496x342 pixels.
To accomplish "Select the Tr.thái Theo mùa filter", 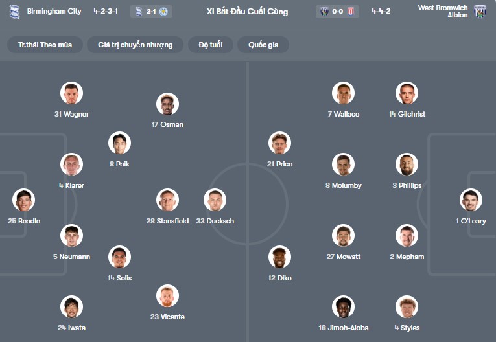I will click(x=45, y=45).
